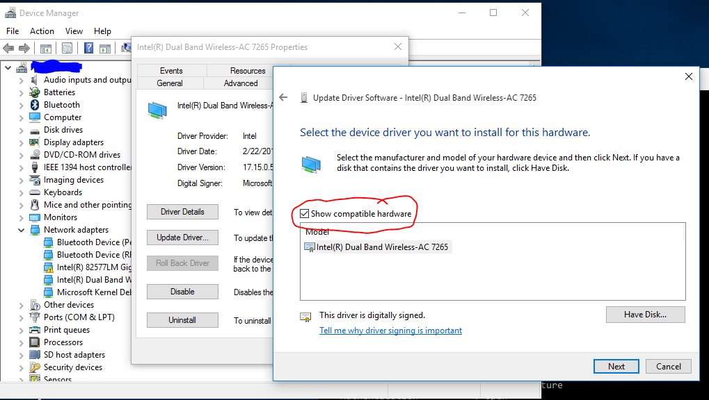Switch to the Events tab in Properties

[x=171, y=70]
